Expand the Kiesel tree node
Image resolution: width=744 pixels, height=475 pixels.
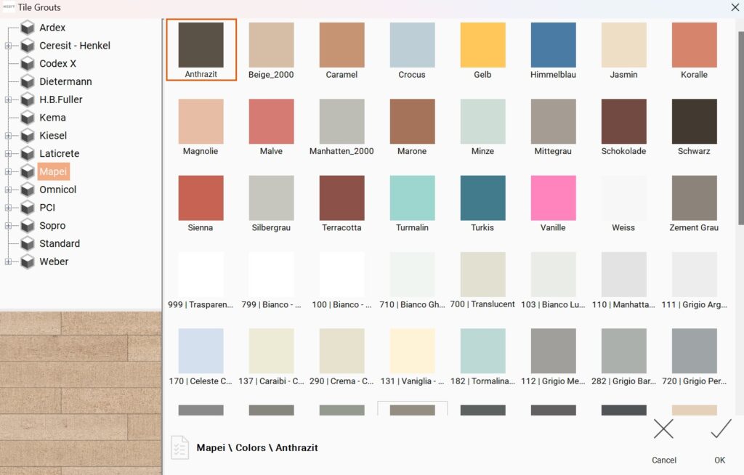(x=8, y=136)
